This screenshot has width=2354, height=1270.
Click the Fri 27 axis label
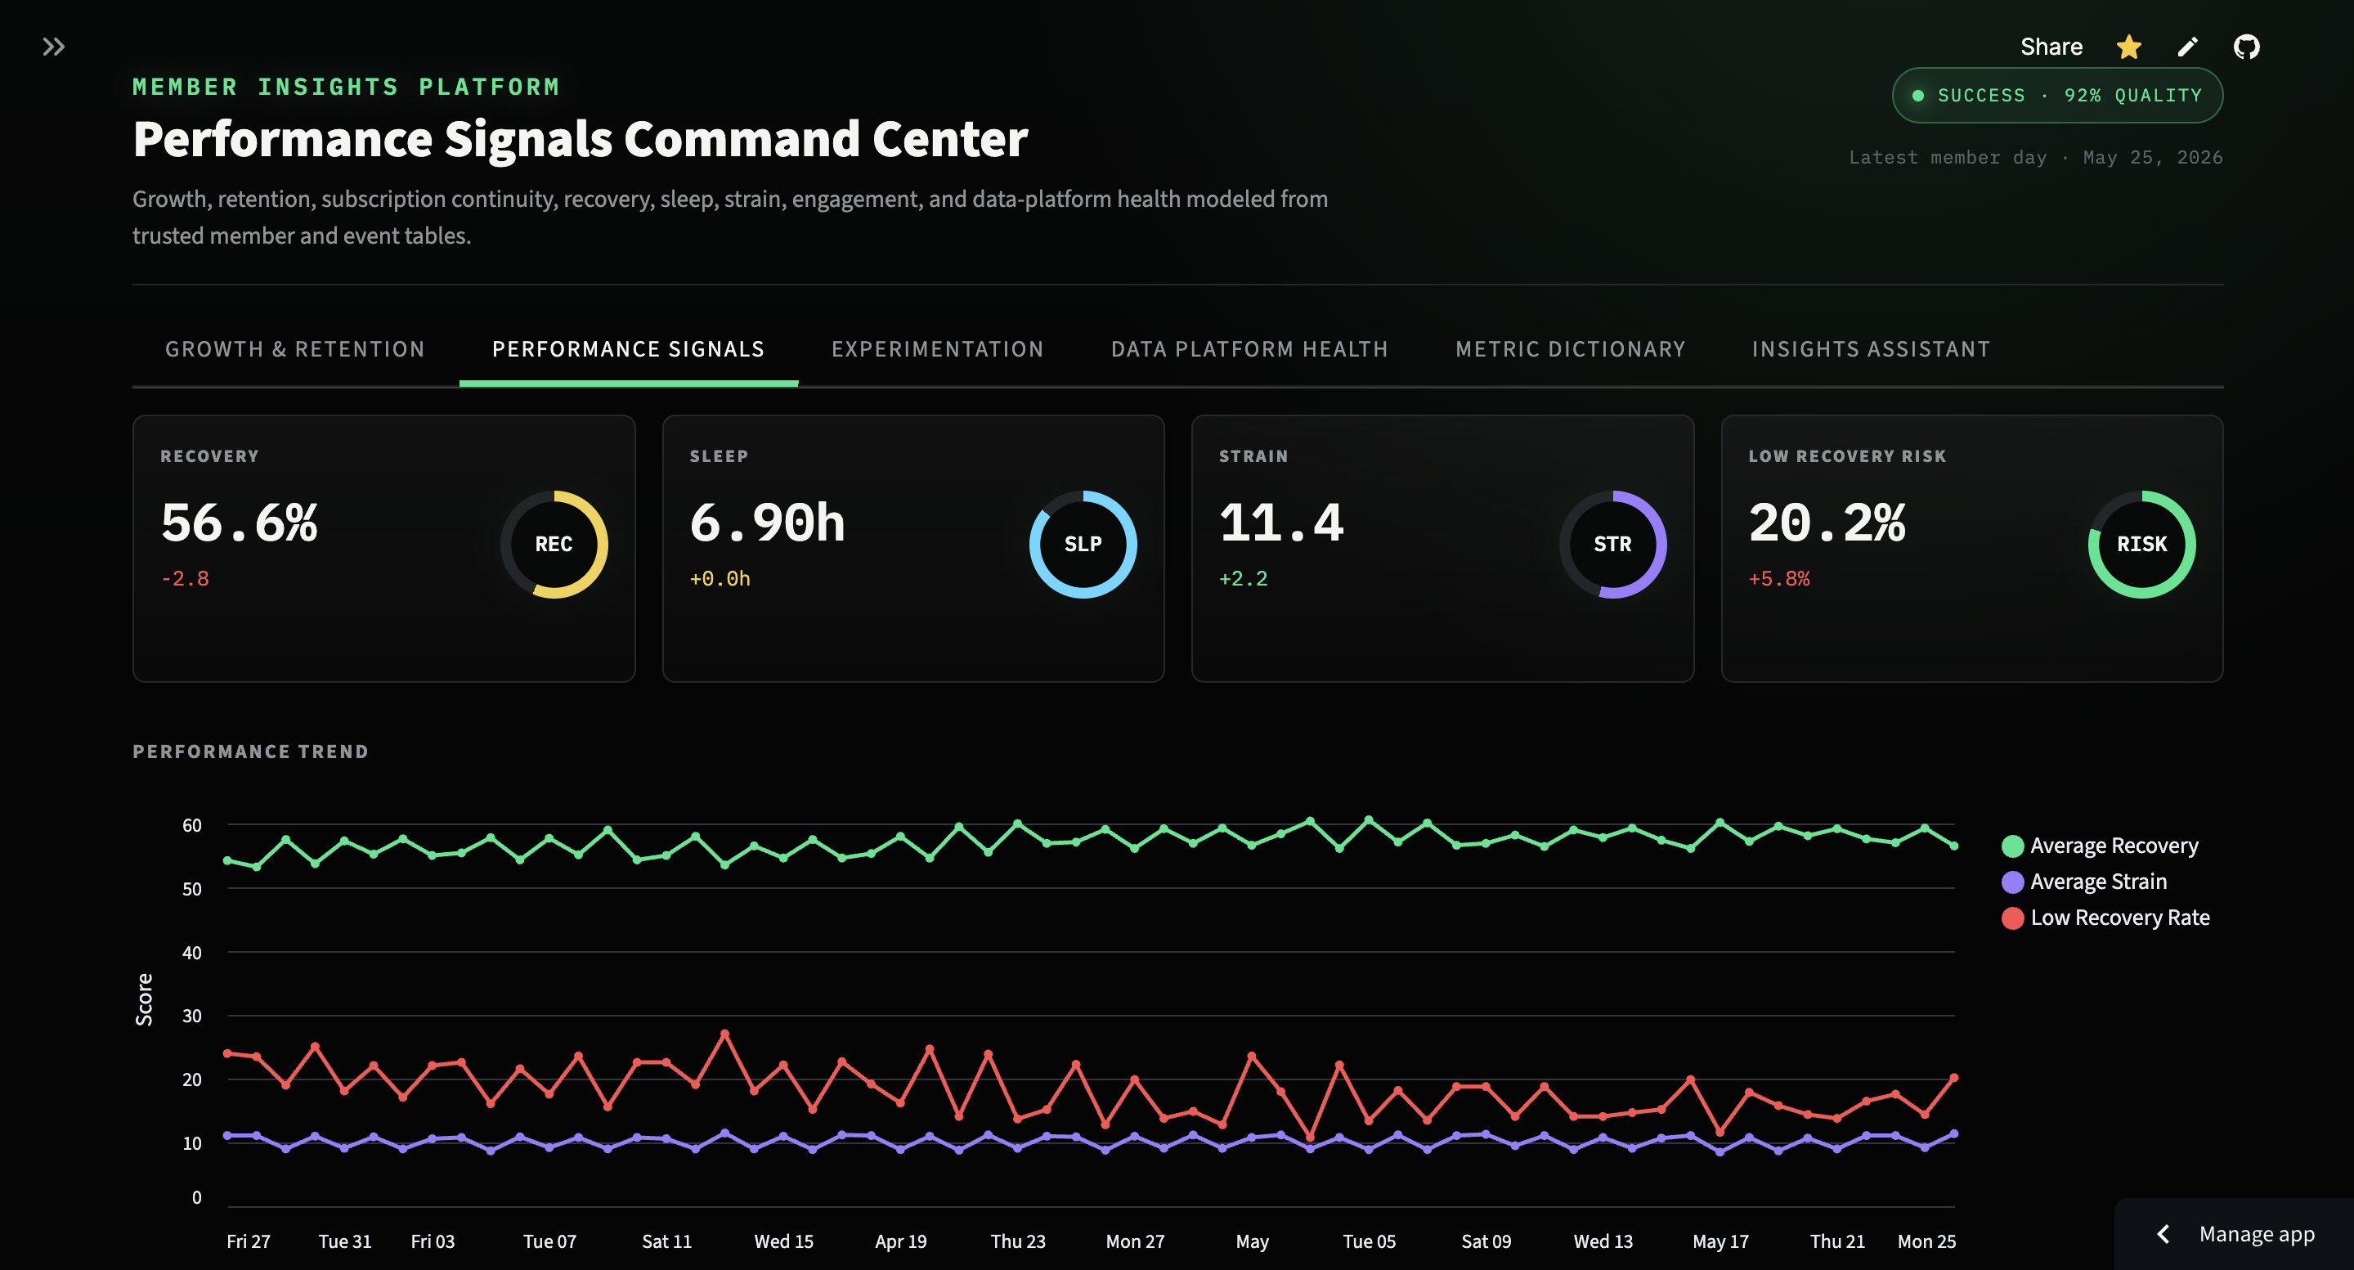pos(249,1241)
